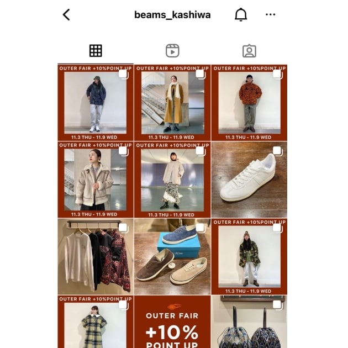348x348 pixels.
Task: Tap the carousel icon on sneaker post
Action: (278, 151)
